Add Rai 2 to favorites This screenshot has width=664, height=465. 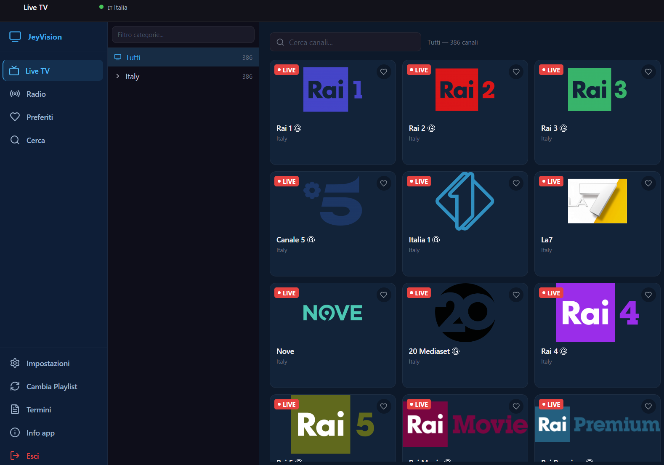pyautogui.click(x=516, y=72)
